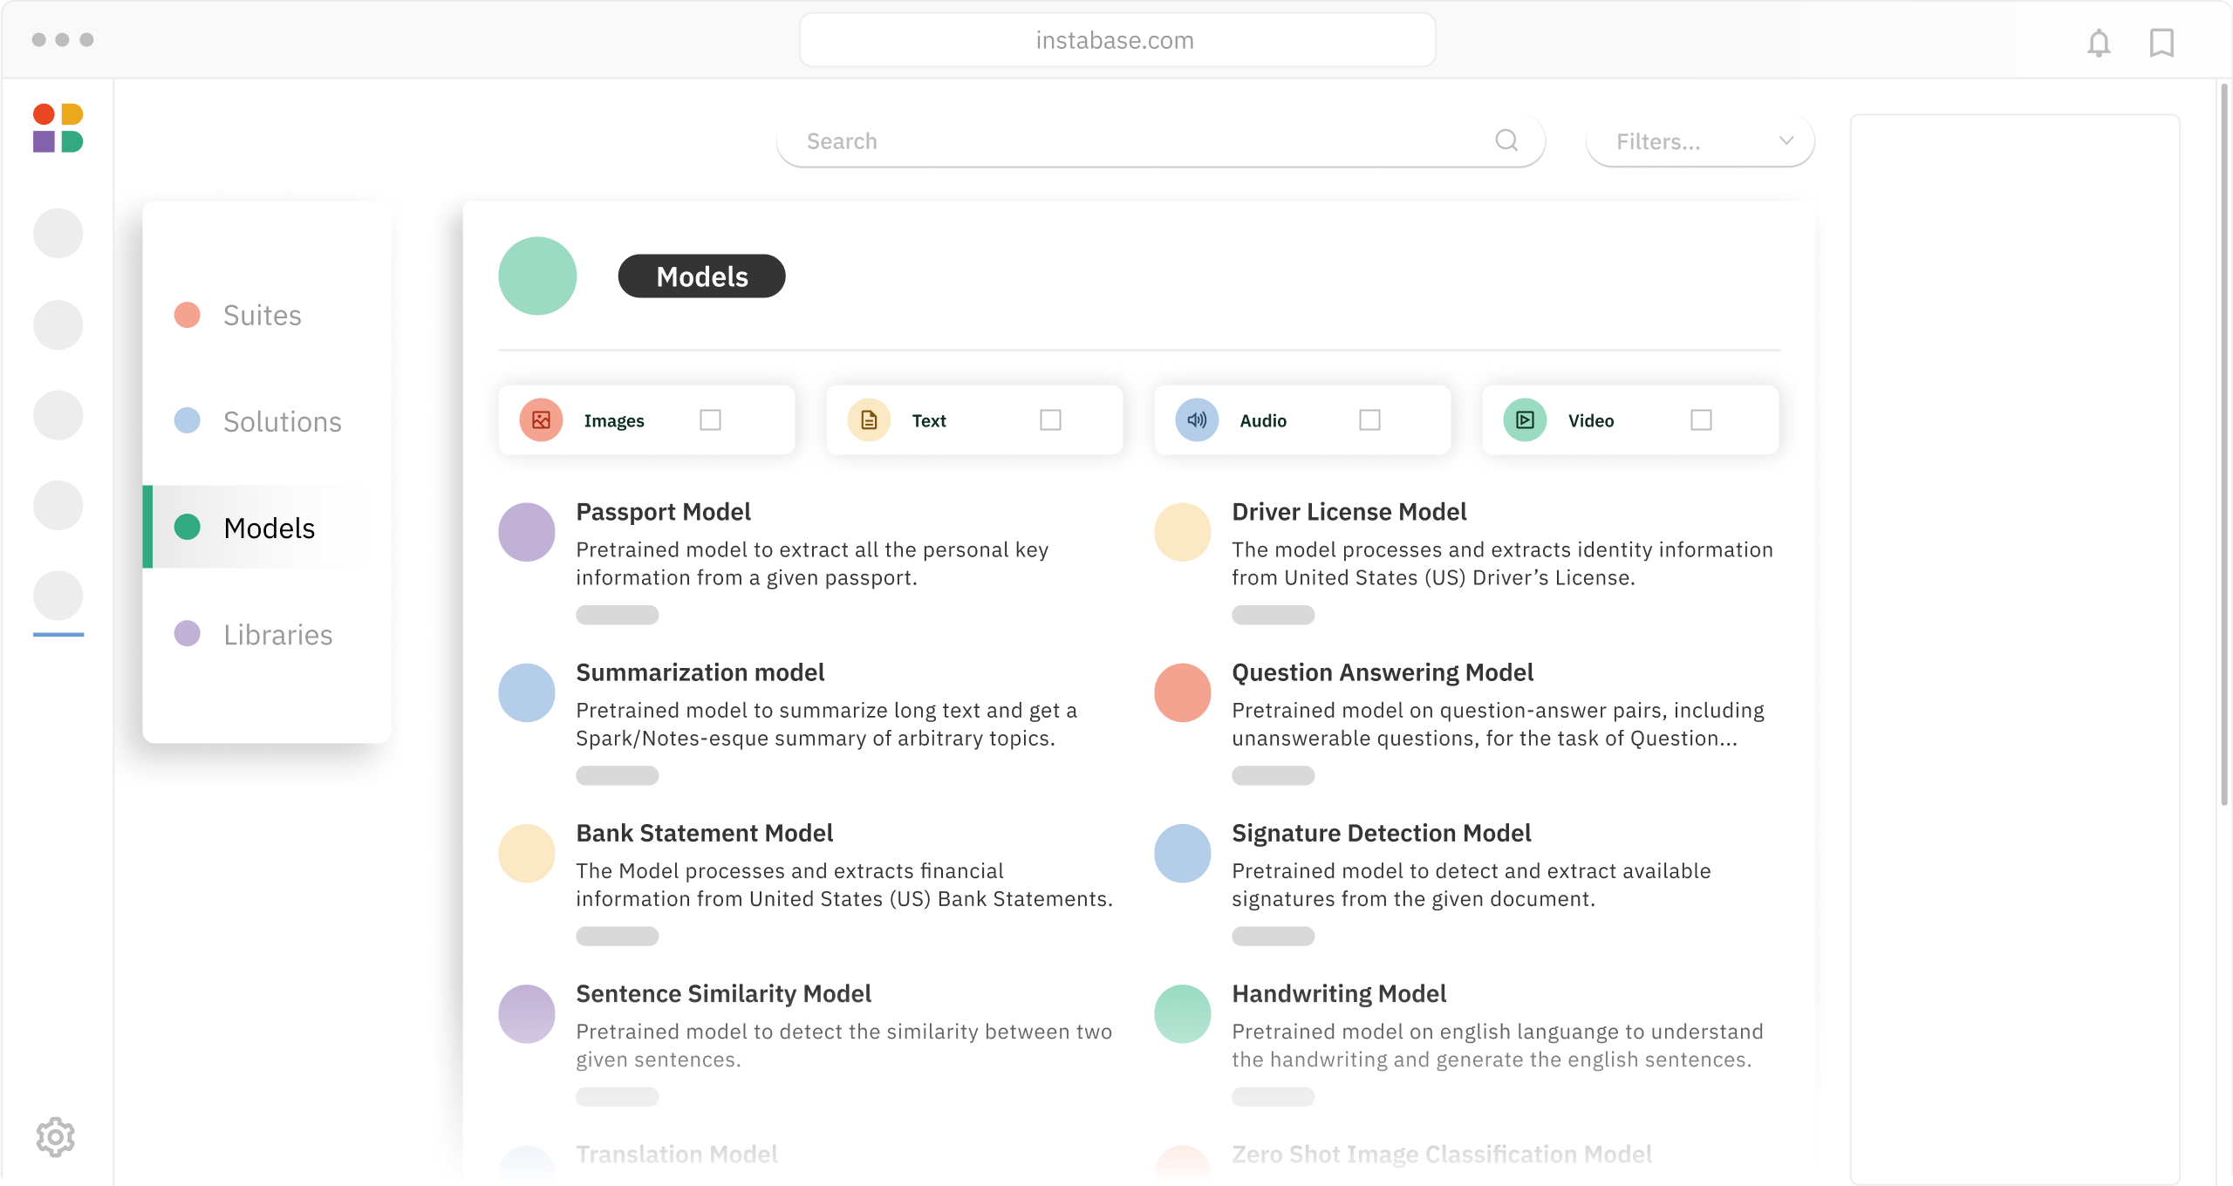Click the Summarization model blue avatar
This screenshot has width=2233, height=1186.
[527, 692]
